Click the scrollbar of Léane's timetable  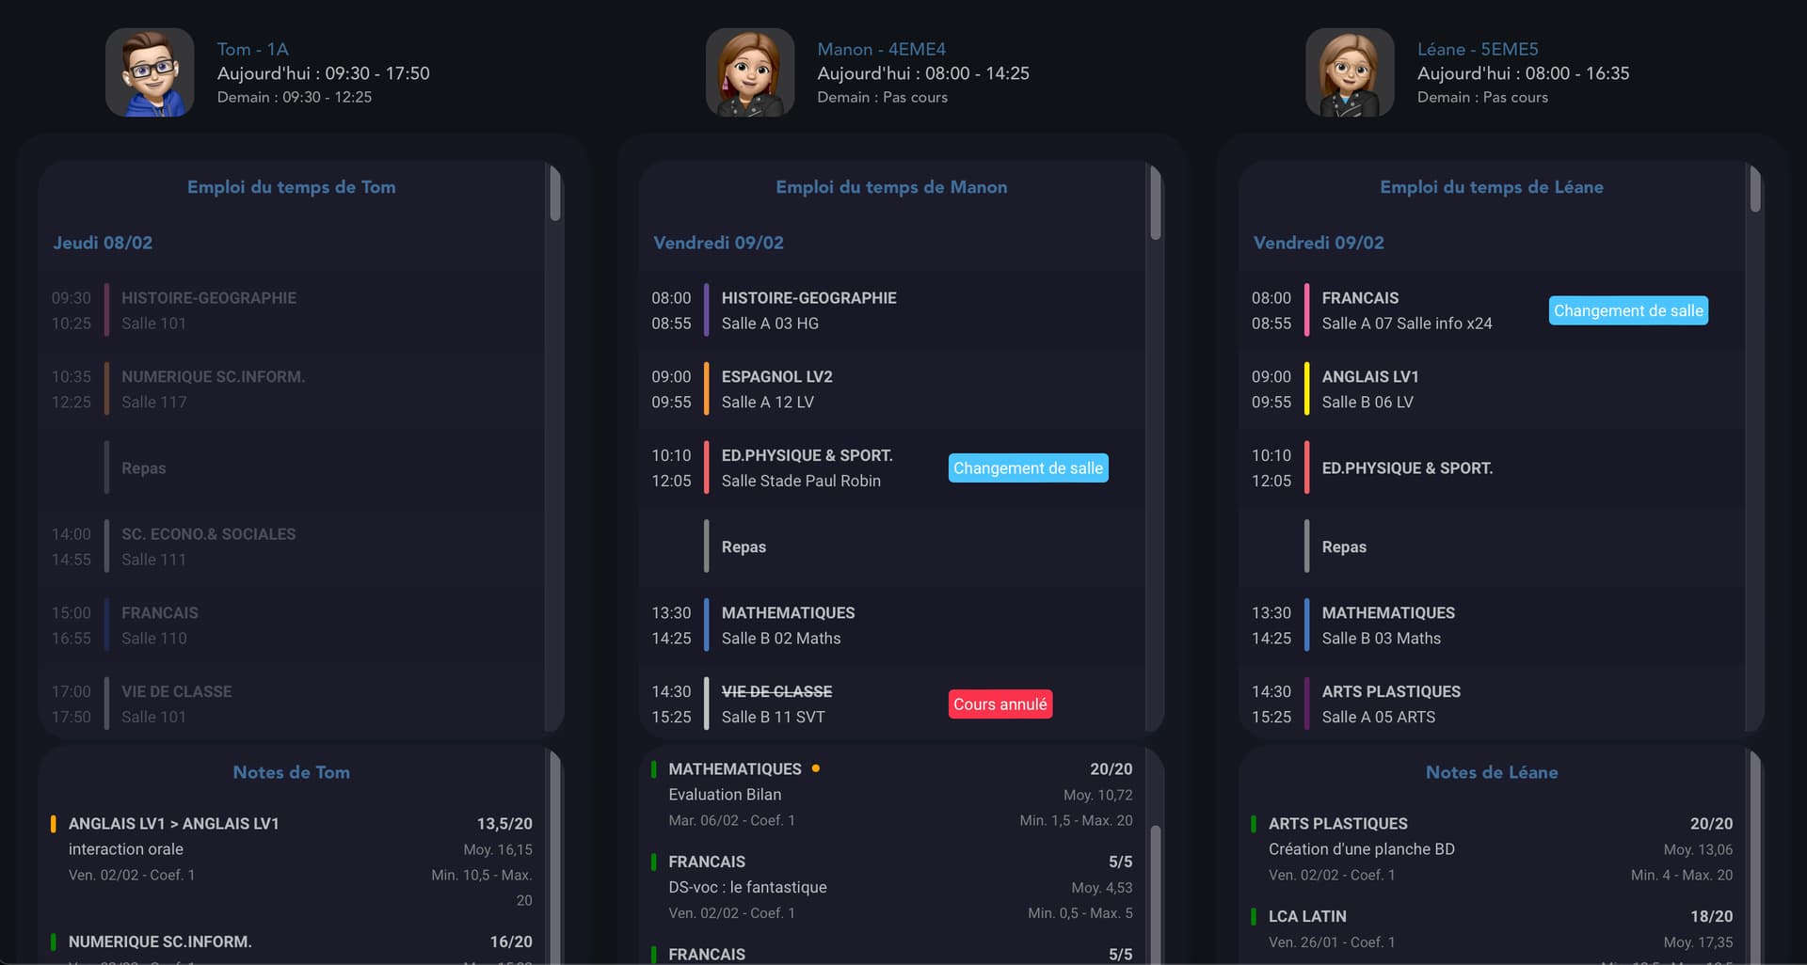point(1755,189)
